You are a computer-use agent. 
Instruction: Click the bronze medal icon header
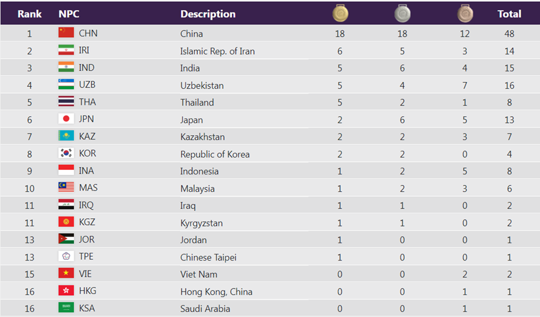point(465,13)
